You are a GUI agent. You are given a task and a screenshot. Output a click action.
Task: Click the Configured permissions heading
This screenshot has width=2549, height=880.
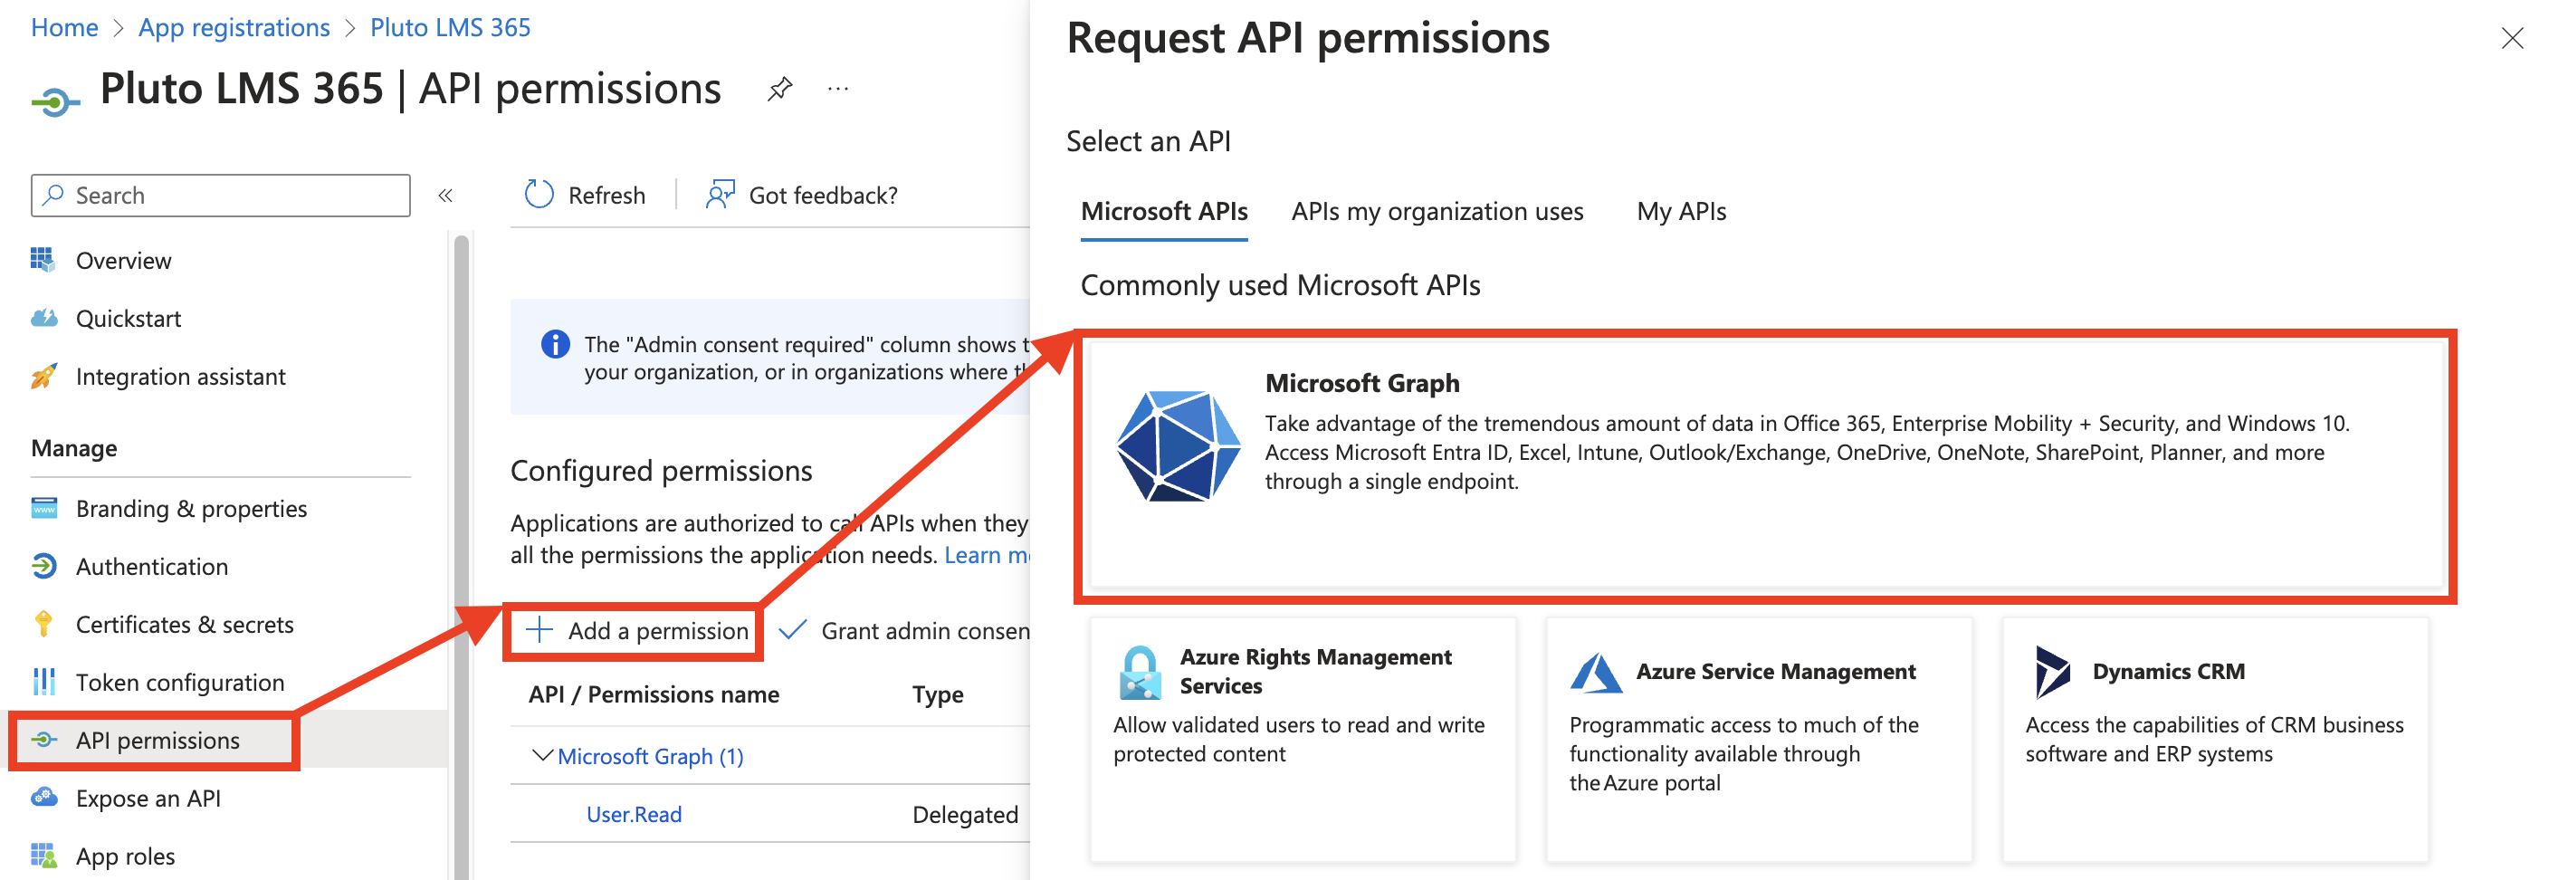(x=661, y=470)
